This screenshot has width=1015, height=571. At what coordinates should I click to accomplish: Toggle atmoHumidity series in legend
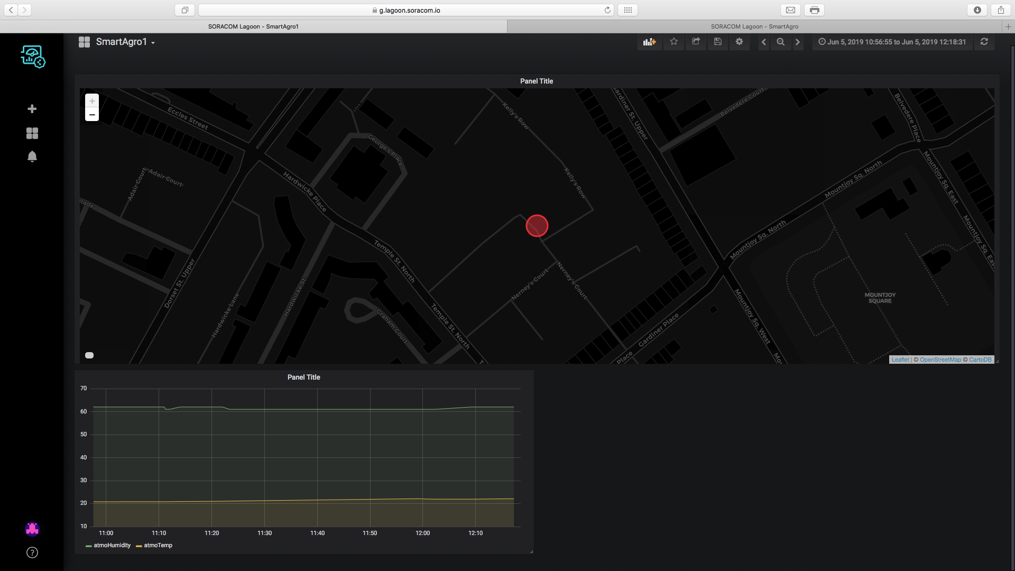(x=112, y=545)
